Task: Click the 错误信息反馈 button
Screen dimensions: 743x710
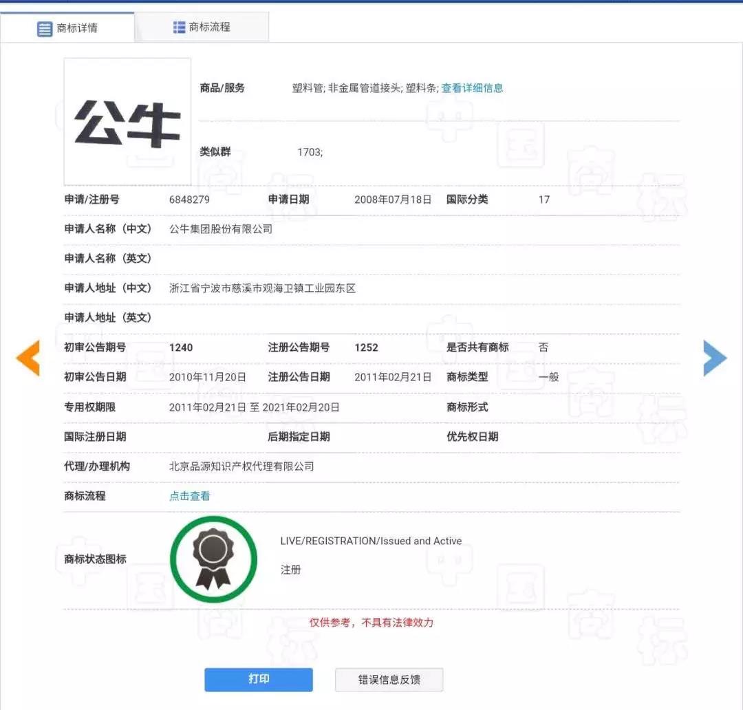Action: 389,680
